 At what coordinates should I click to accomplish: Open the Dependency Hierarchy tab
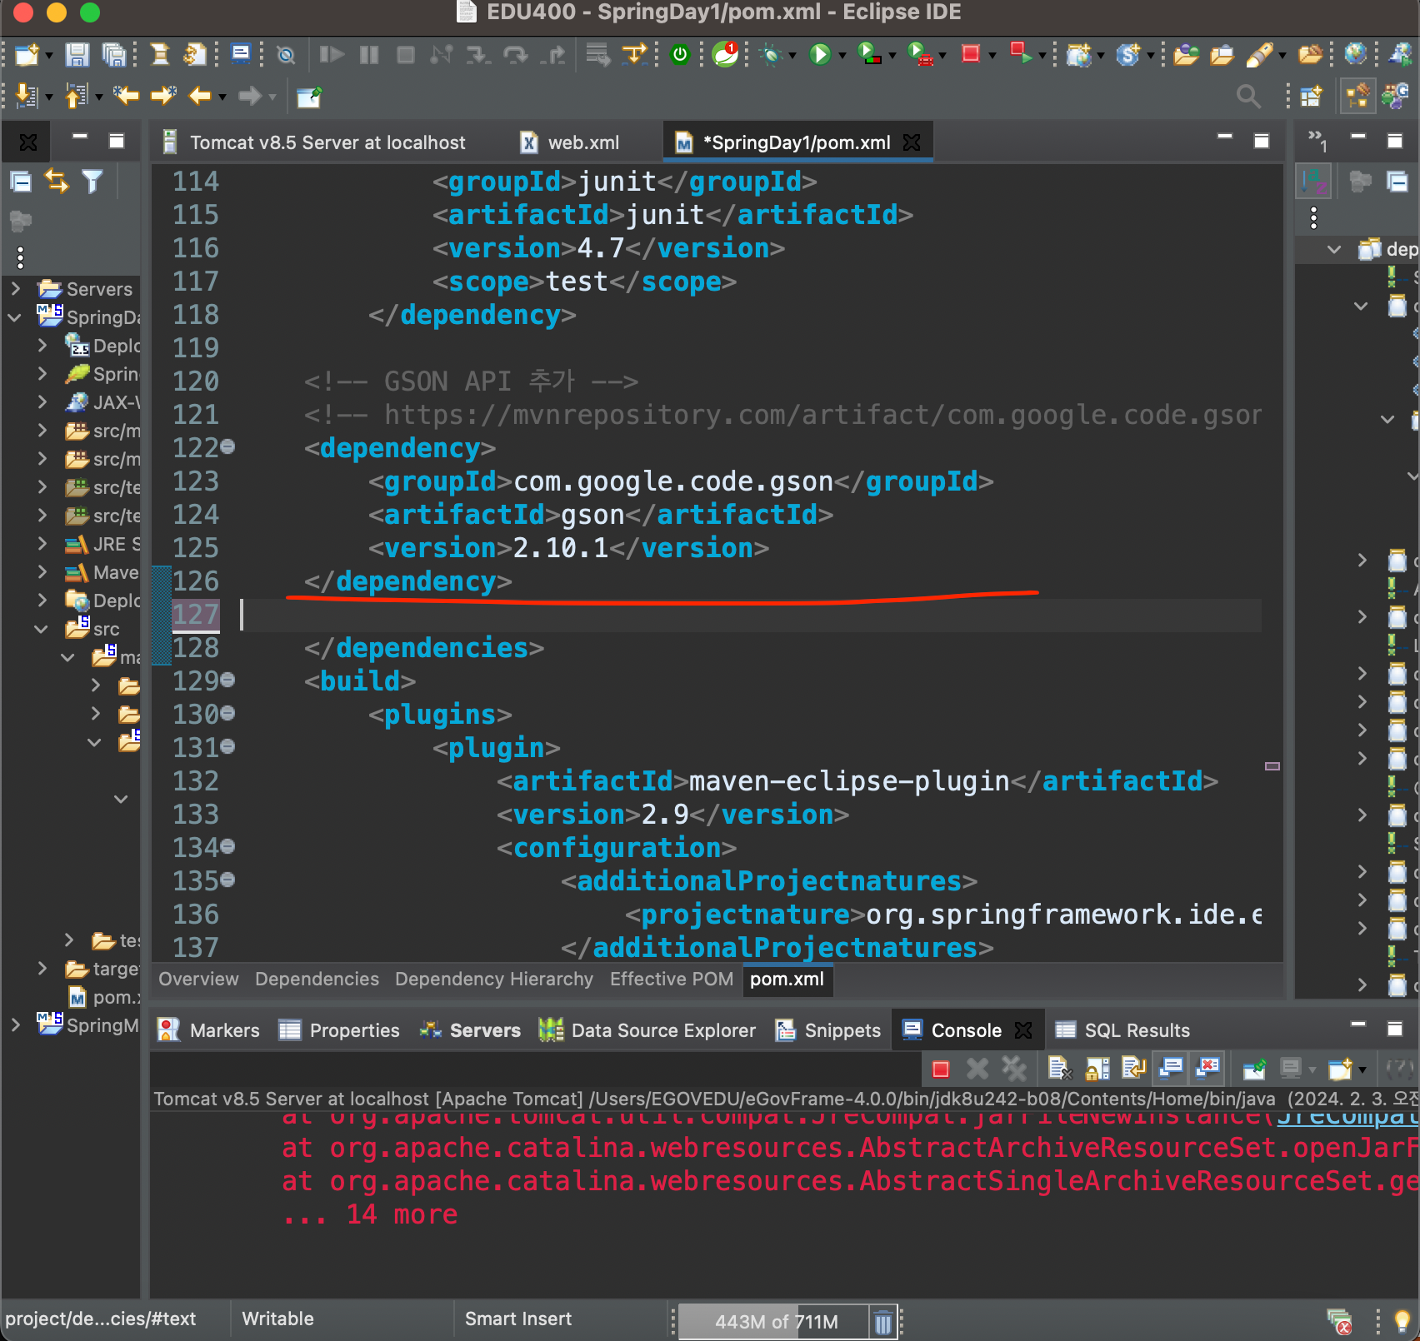tap(494, 980)
